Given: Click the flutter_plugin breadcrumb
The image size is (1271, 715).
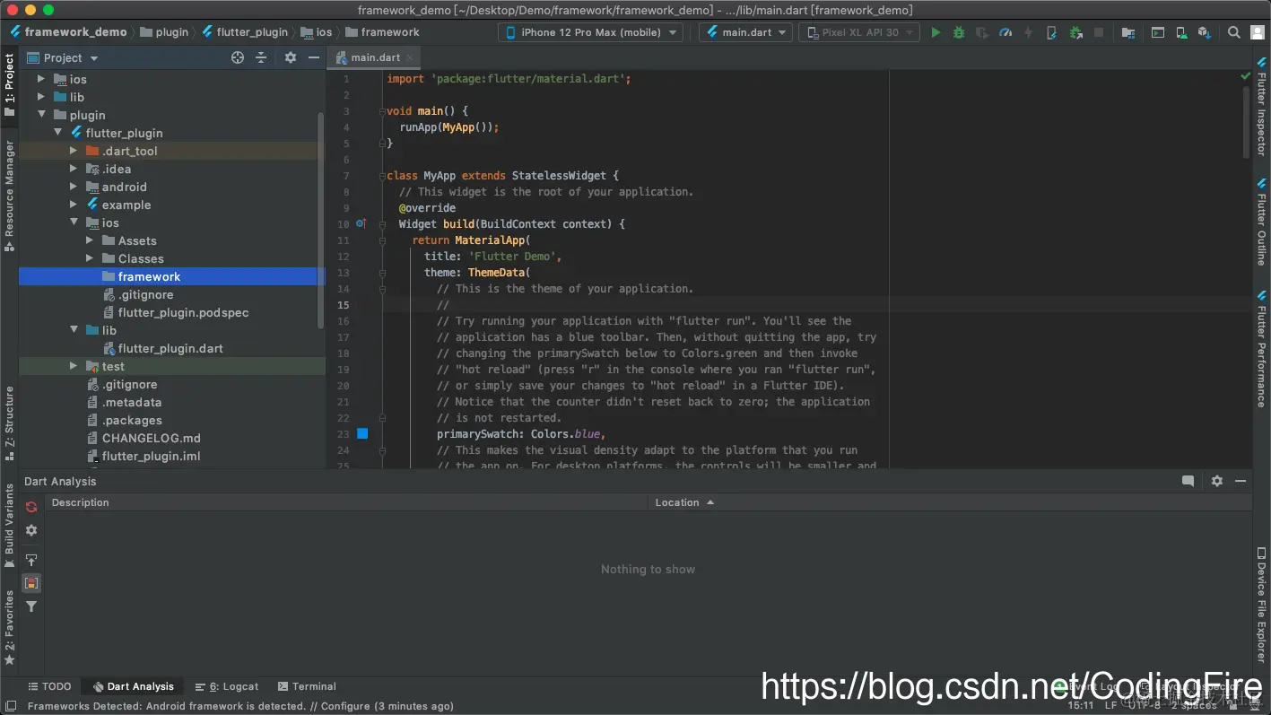Looking at the screenshot, I should coord(244,32).
